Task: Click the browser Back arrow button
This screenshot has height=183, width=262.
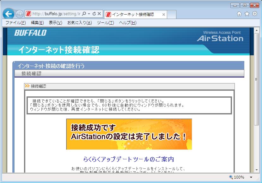Action: [9, 14]
